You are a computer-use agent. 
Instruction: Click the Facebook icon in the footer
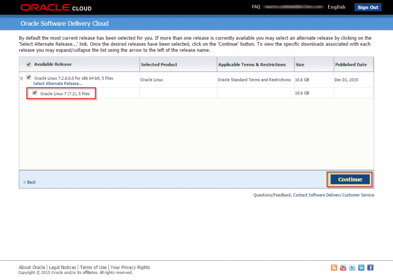370,267
